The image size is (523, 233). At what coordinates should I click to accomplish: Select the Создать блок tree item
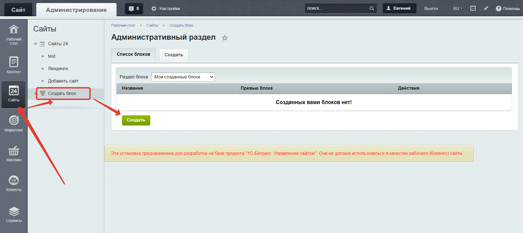click(62, 93)
